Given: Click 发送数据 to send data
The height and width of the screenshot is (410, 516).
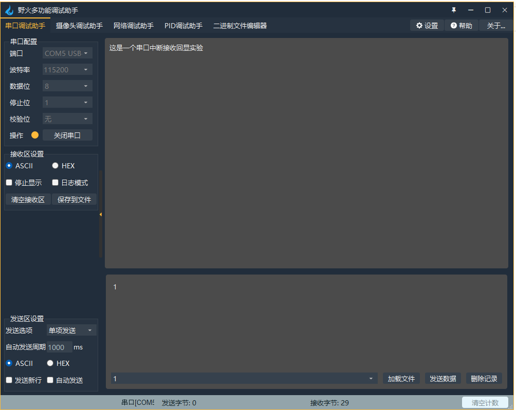Looking at the screenshot, I should (x=443, y=378).
